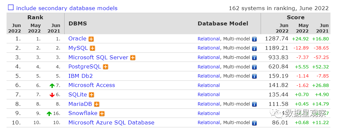Expand the plus icon beside PostgreSQL
Screen dimensions: 337x128
click(105, 67)
